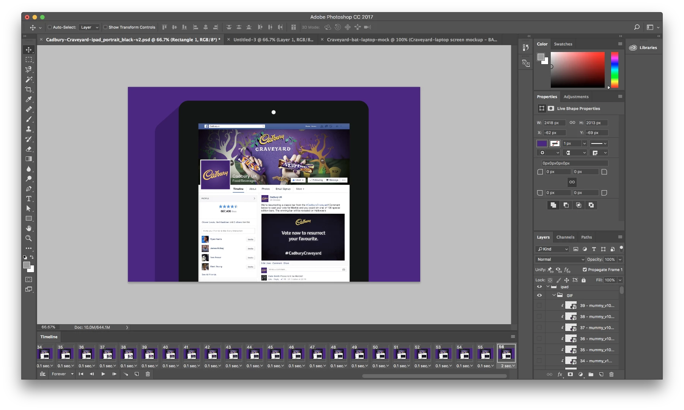Screen dimensions: 684x410
Task: Create a new layer in Layers panel
Action: point(601,374)
